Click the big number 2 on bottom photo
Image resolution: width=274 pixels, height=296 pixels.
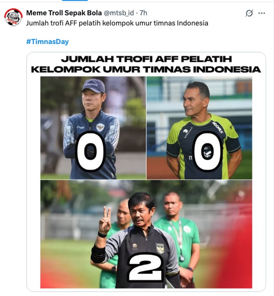coord(145,267)
